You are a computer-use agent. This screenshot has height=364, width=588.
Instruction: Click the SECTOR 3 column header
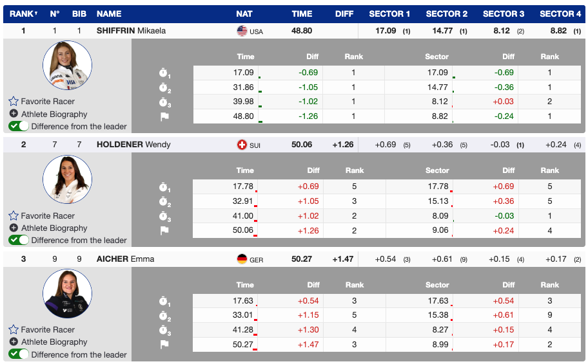504,14
